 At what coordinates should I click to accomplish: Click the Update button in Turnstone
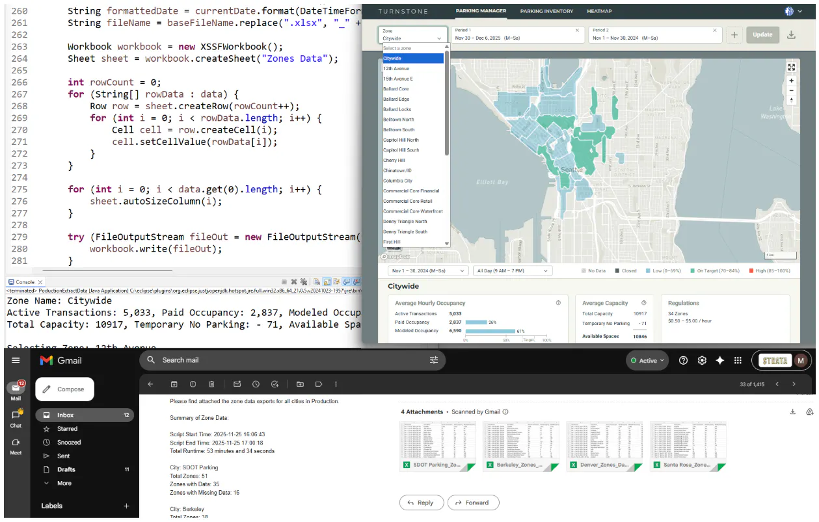(x=762, y=35)
